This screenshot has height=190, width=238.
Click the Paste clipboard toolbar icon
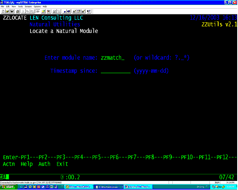pyautogui.click(x=32, y=11)
